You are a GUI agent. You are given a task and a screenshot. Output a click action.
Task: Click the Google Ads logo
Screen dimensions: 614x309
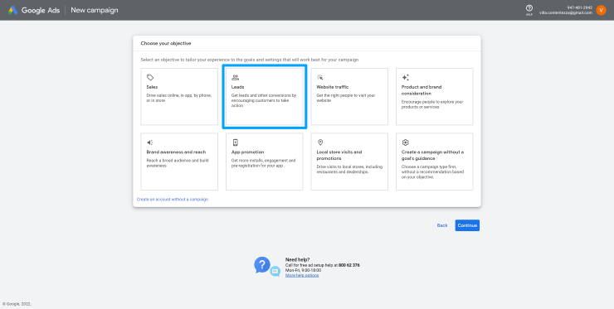click(13, 10)
